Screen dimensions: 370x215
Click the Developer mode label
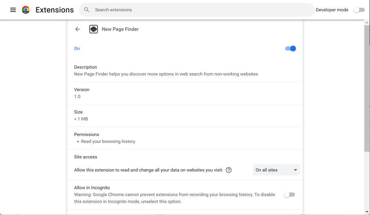(332, 10)
